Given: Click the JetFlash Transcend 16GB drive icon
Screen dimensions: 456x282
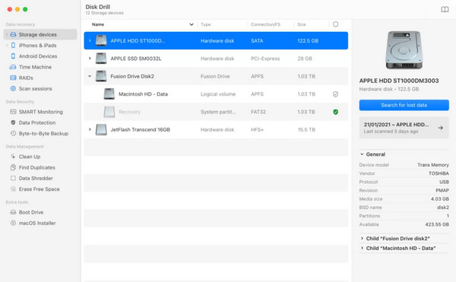Looking at the screenshot, I should click(101, 129).
